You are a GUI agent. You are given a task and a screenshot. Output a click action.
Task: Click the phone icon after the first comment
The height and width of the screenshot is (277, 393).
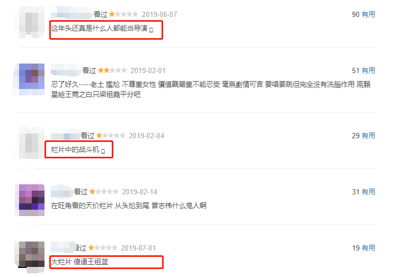[151, 30]
